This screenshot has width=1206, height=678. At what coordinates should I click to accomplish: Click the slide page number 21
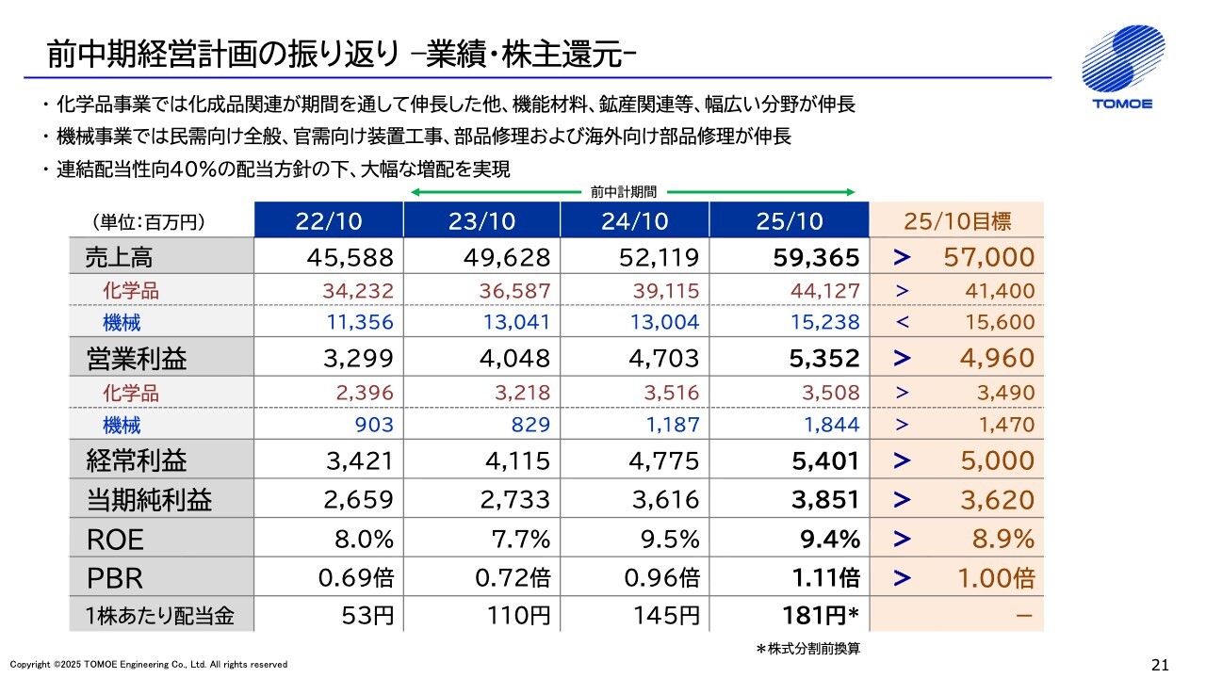coord(1160,665)
